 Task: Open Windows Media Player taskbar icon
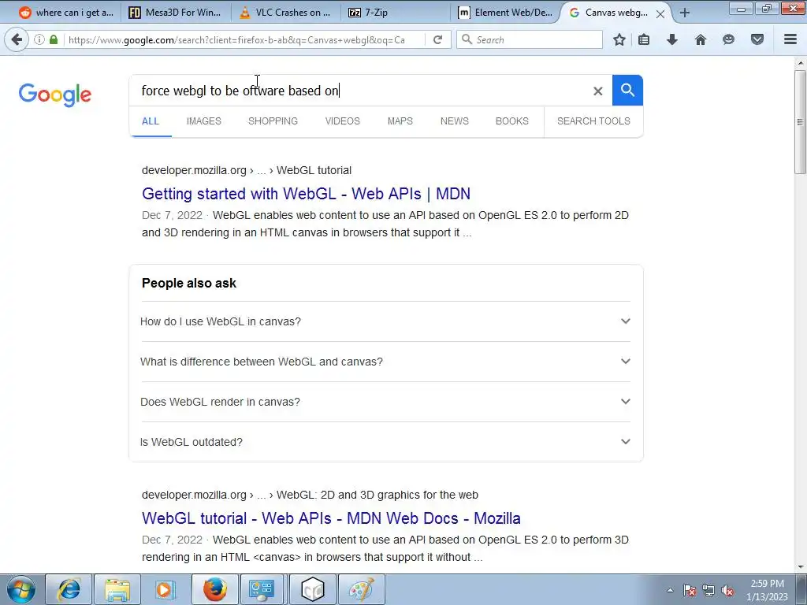[x=165, y=589]
